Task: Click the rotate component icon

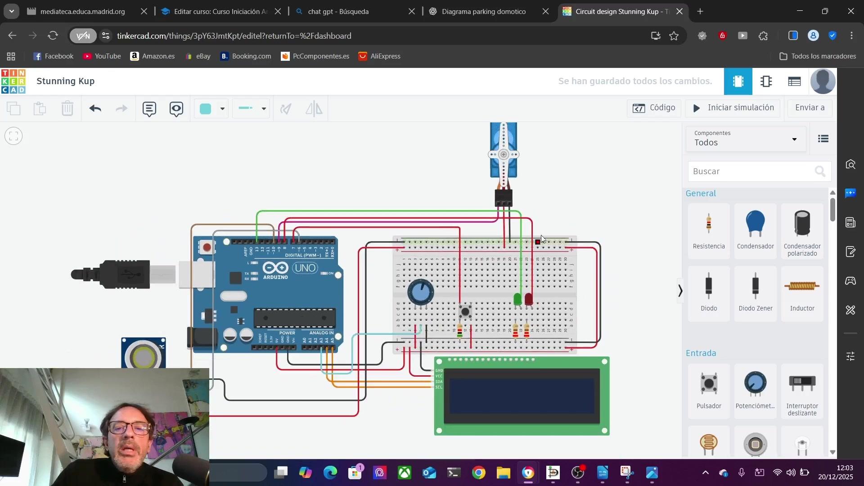Action: click(x=286, y=108)
